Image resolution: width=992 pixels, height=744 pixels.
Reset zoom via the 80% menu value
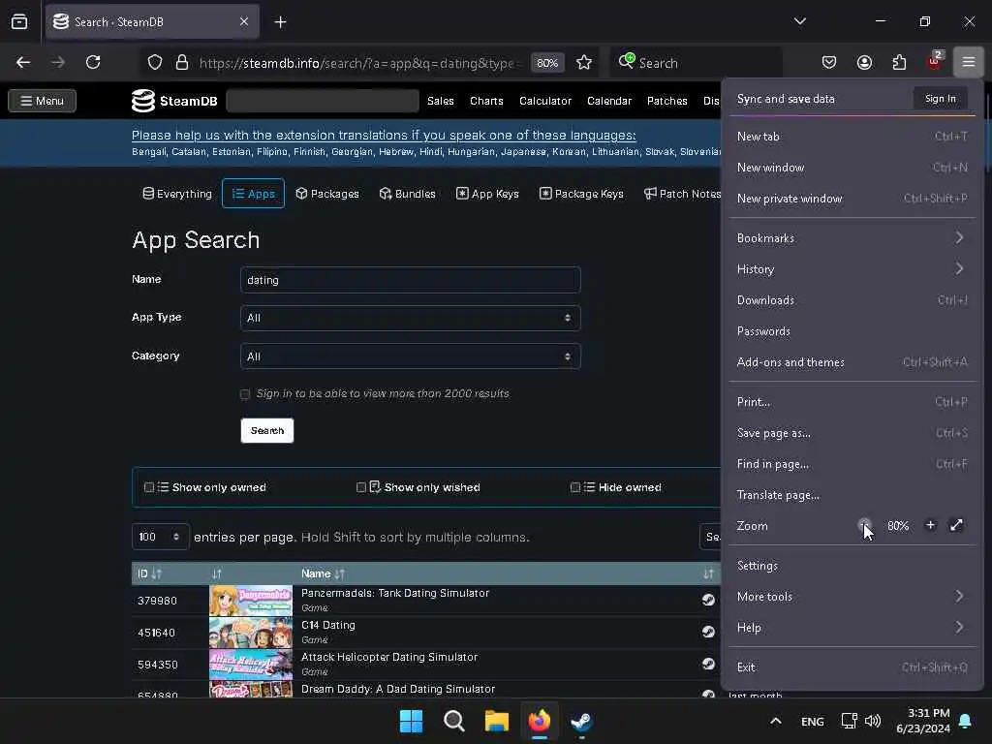point(898,525)
